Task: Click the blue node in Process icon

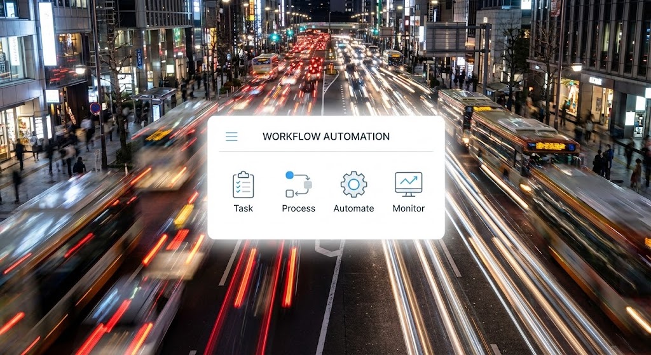Action: (x=289, y=175)
